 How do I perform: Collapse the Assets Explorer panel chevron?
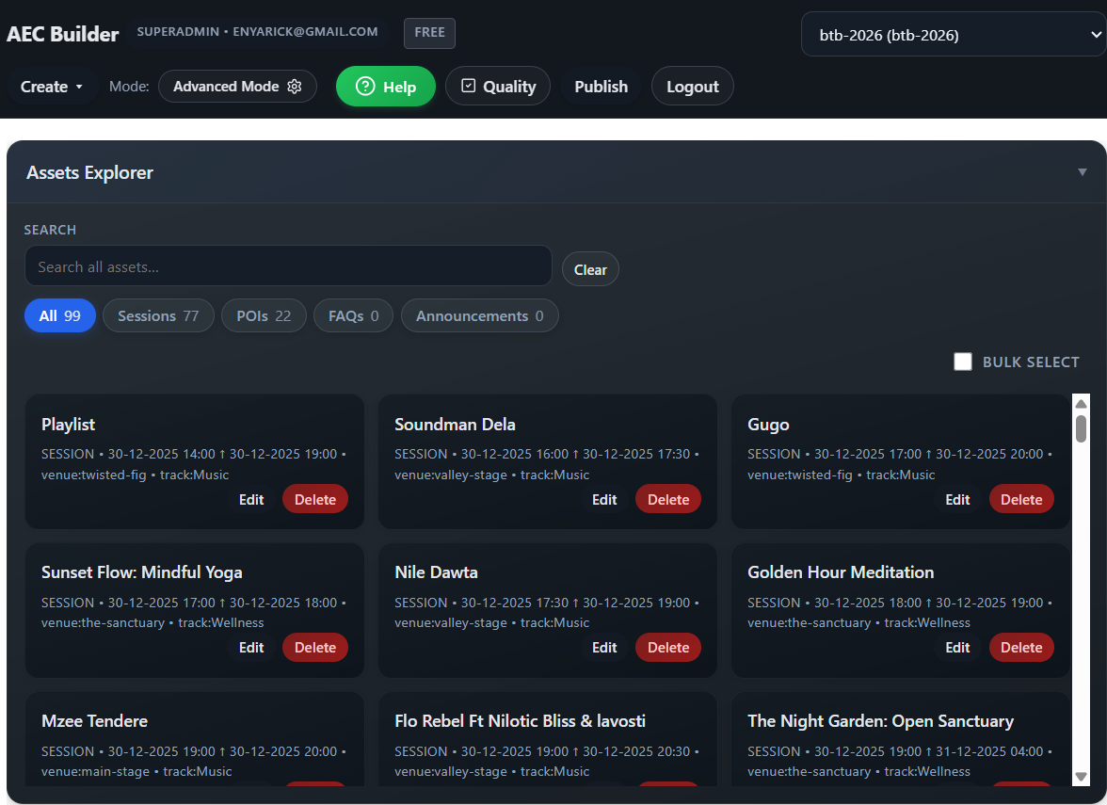click(1081, 172)
